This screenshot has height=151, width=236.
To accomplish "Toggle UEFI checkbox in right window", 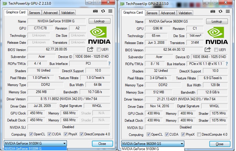I will tap(216, 50).
